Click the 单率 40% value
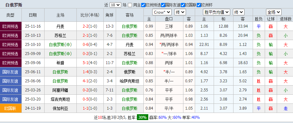Screen dimensions: 293x123 pyautogui.click(x=196, y=117)
